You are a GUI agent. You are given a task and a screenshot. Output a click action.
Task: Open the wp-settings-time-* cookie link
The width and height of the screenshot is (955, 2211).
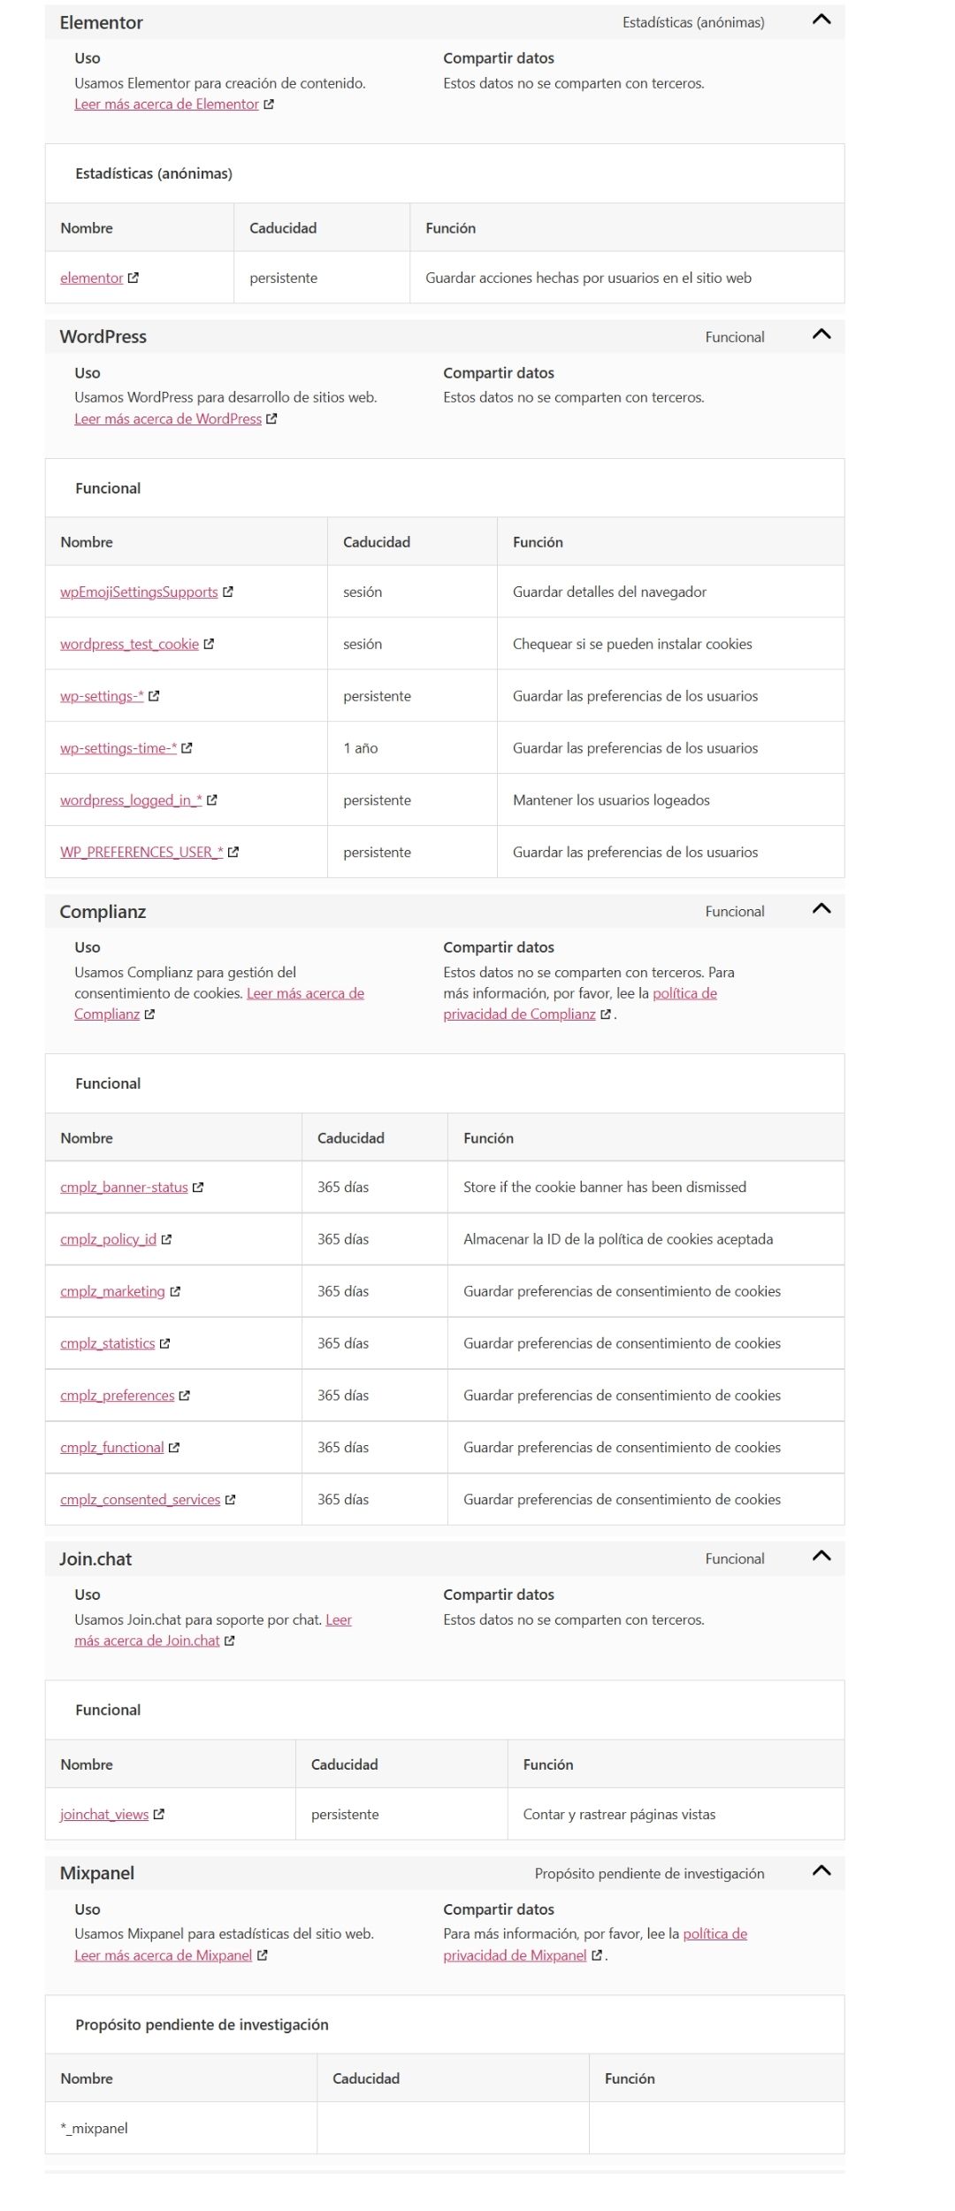pyautogui.click(x=118, y=748)
